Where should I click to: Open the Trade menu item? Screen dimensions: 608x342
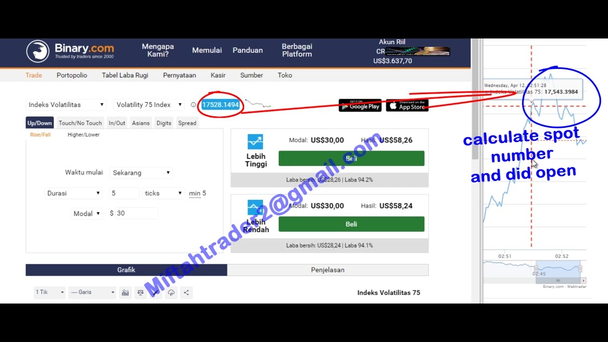34,75
